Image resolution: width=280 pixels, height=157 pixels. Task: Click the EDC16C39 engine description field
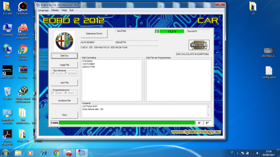[x=120, y=47]
